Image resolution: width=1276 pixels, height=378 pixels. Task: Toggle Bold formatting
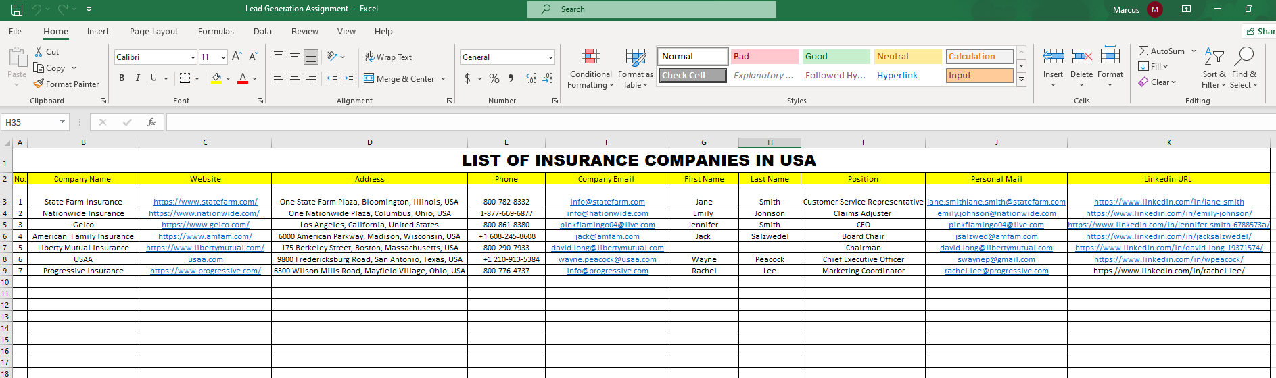point(122,78)
